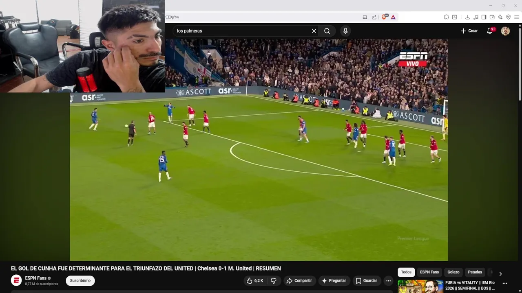Click the install/cast screen icon in address bar
The width and height of the screenshot is (522, 293).
tap(365, 17)
